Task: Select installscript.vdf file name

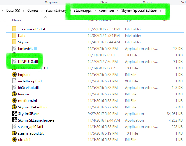Action: coord(30,81)
